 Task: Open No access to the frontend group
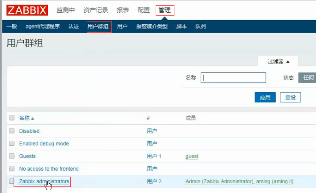(x=49, y=169)
